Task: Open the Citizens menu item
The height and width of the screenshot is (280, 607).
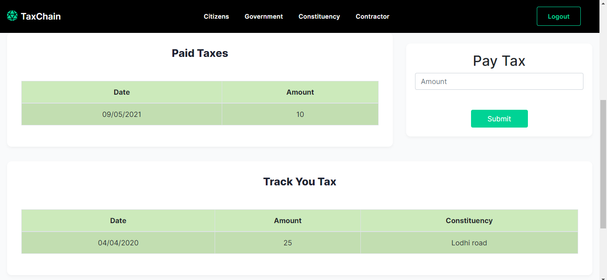Action: (216, 16)
